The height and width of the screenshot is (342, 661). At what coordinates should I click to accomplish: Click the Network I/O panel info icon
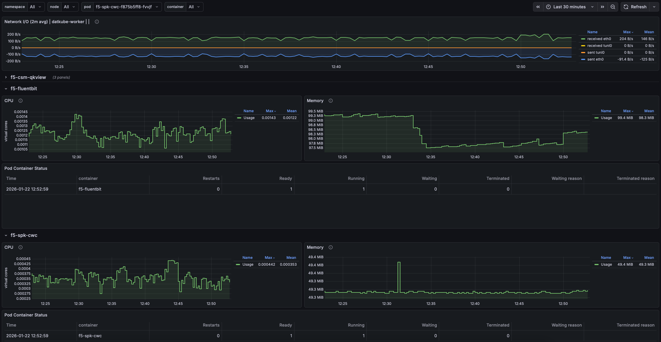pos(97,22)
